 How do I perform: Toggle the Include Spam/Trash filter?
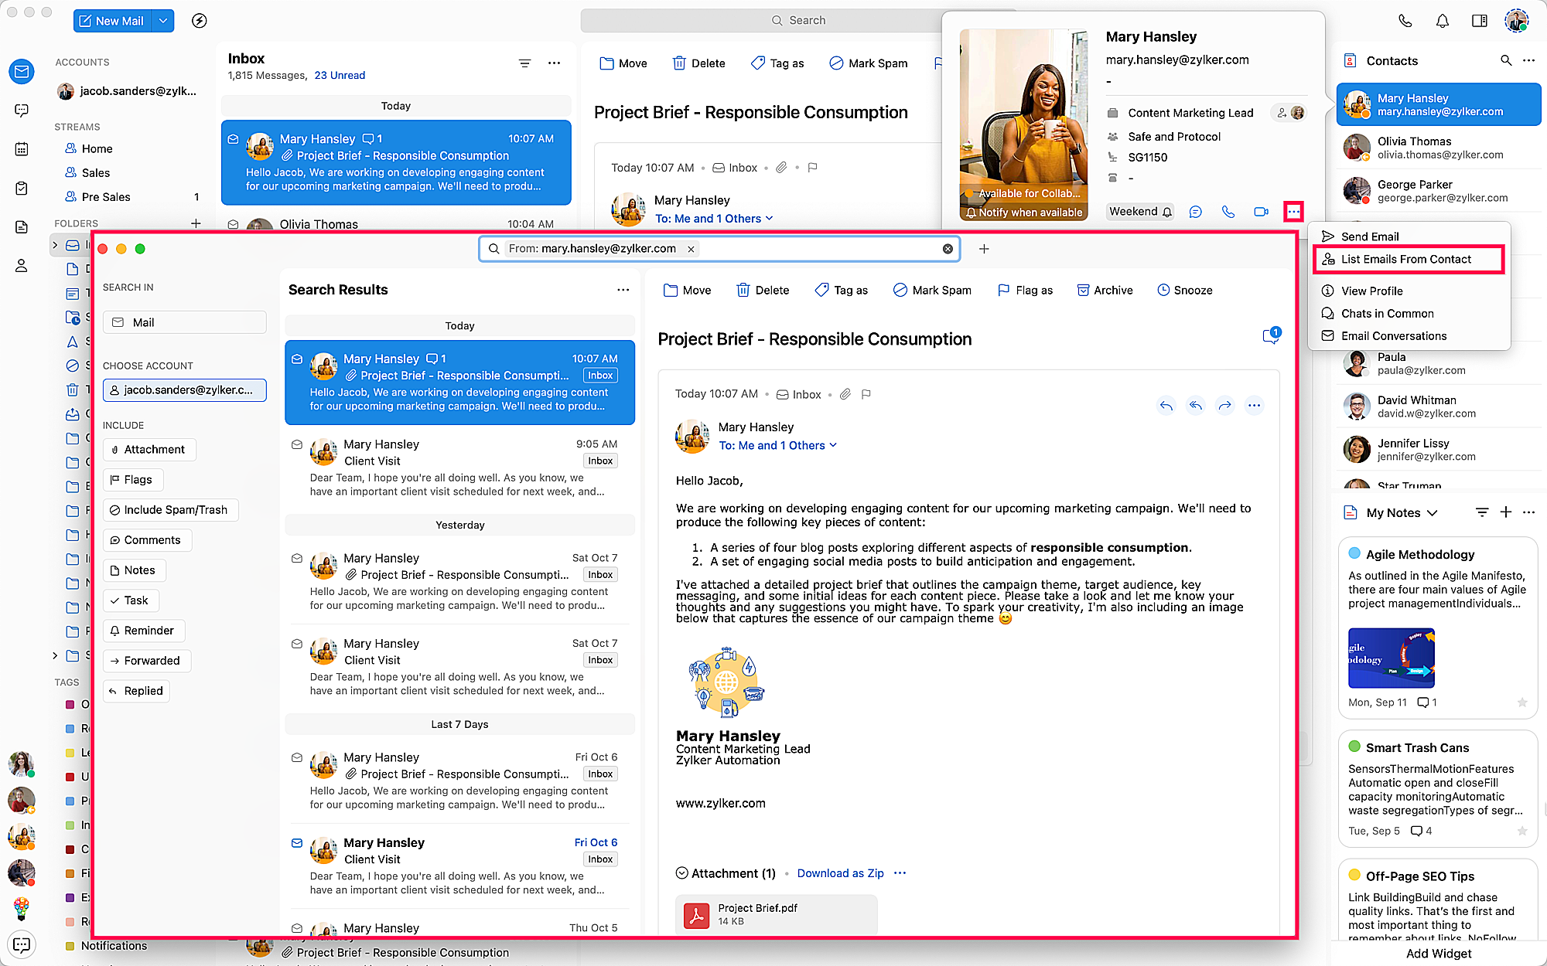[169, 510]
